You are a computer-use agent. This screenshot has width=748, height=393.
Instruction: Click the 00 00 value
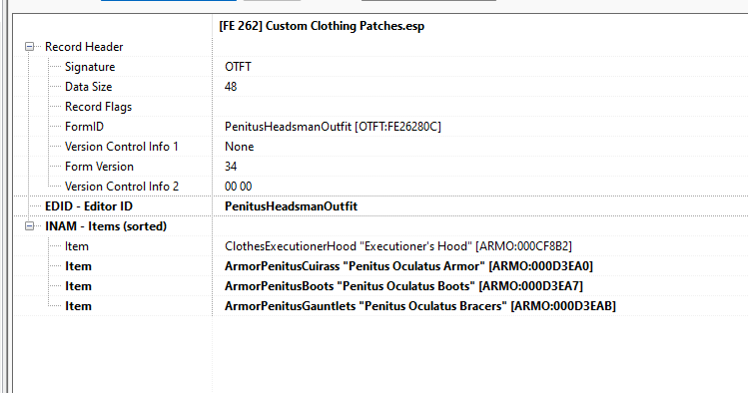pyautogui.click(x=238, y=187)
